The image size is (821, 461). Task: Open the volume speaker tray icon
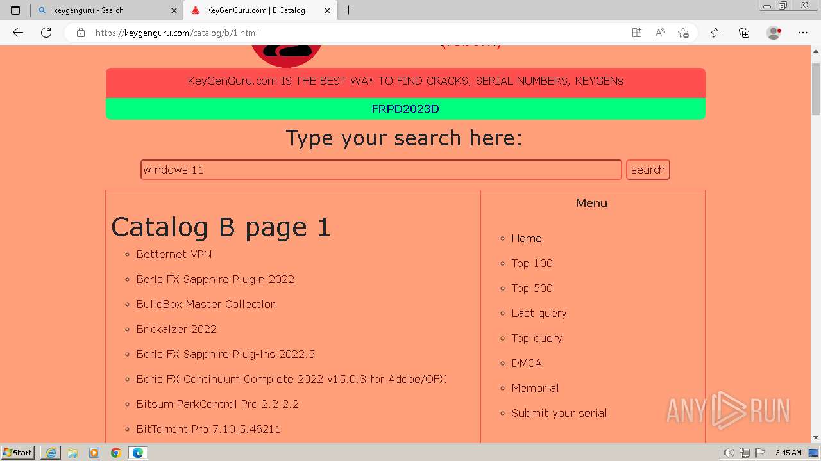pos(729,453)
